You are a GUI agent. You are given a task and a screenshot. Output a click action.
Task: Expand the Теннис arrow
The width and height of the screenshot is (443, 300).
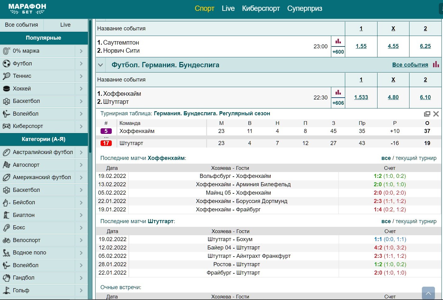(x=81, y=76)
